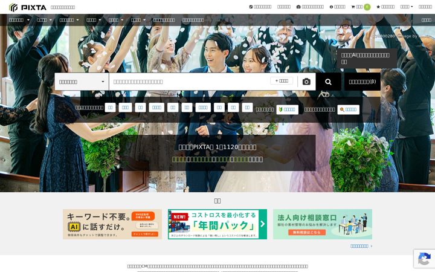Click the black (β) button next to search
This screenshot has width=435, height=272.
(x=362, y=82)
